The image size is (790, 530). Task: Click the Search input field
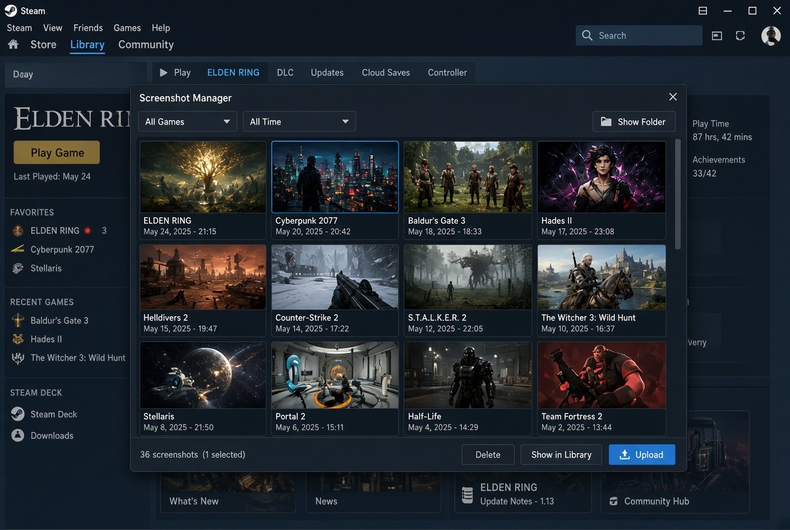(639, 35)
